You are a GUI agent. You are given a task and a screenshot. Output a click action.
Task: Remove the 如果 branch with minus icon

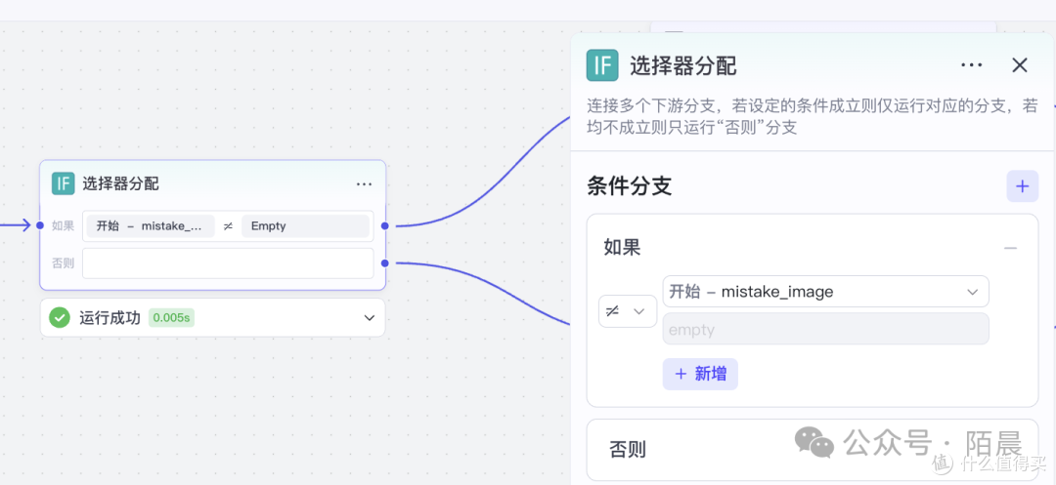(x=1010, y=248)
